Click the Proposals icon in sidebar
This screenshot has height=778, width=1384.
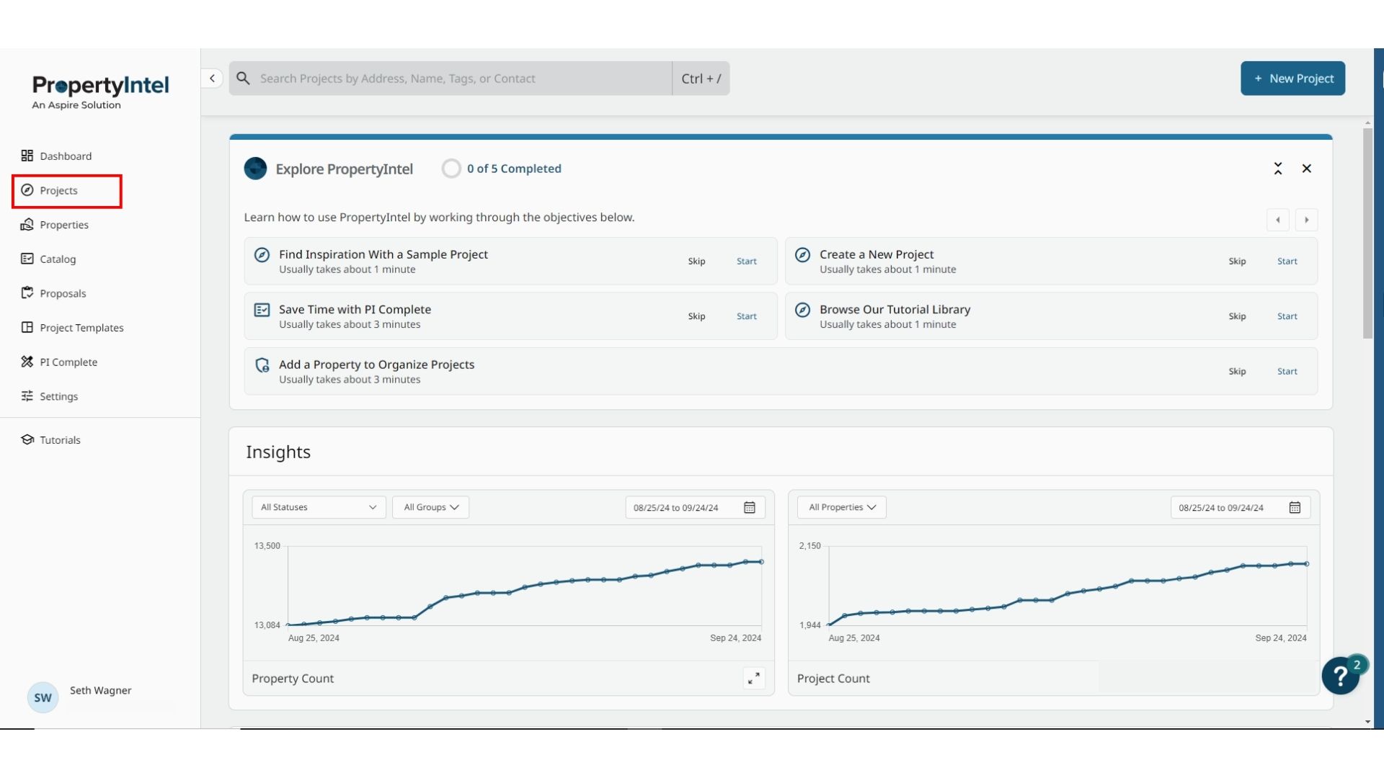(x=27, y=293)
